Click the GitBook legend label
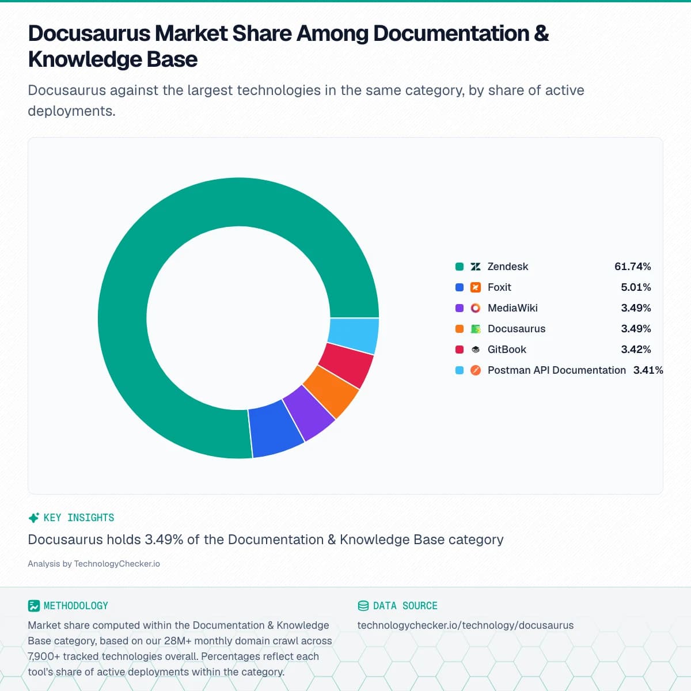Screen dimensions: 691x691 pyautogui.click(x=507, y=350)
